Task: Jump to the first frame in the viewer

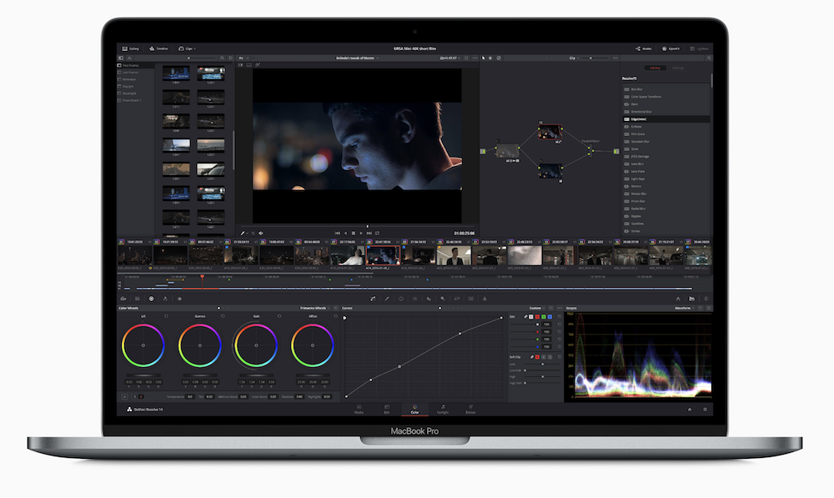Action: pos(337,233)
